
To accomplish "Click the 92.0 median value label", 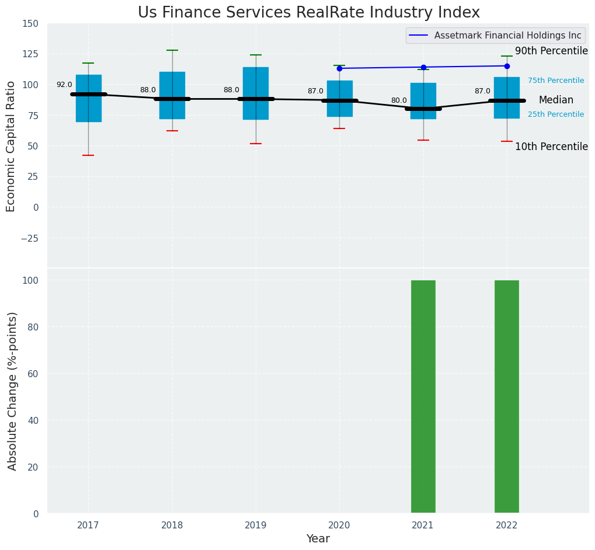I will coord(64,85).
